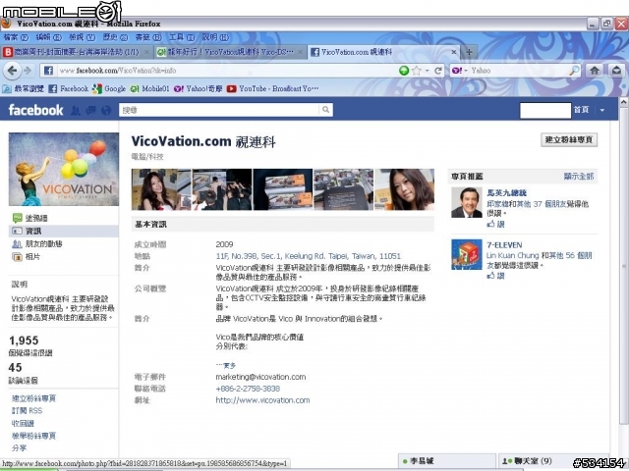The height and width of the screenshot is (471, 629).
Task: Open the Facebook account dropdown arrow
Action: [x=602, y=110]
